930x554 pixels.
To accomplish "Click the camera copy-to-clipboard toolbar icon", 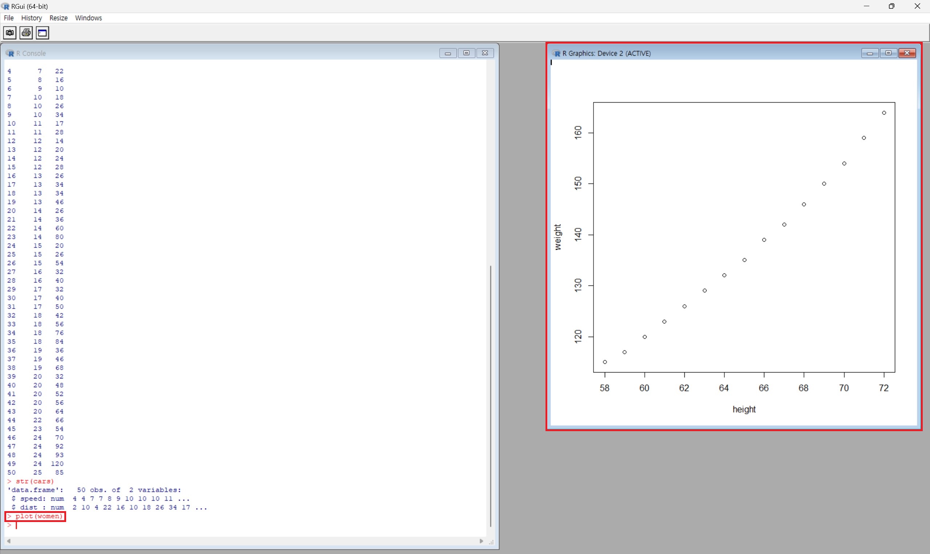I will coord(10,33).
